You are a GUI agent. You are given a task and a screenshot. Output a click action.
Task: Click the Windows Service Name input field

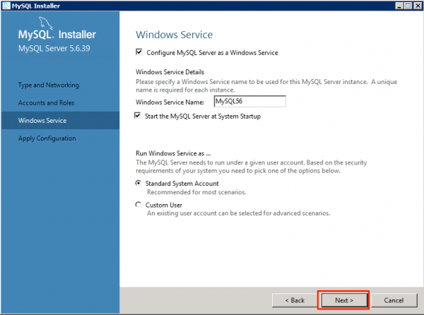coord(249,101)
